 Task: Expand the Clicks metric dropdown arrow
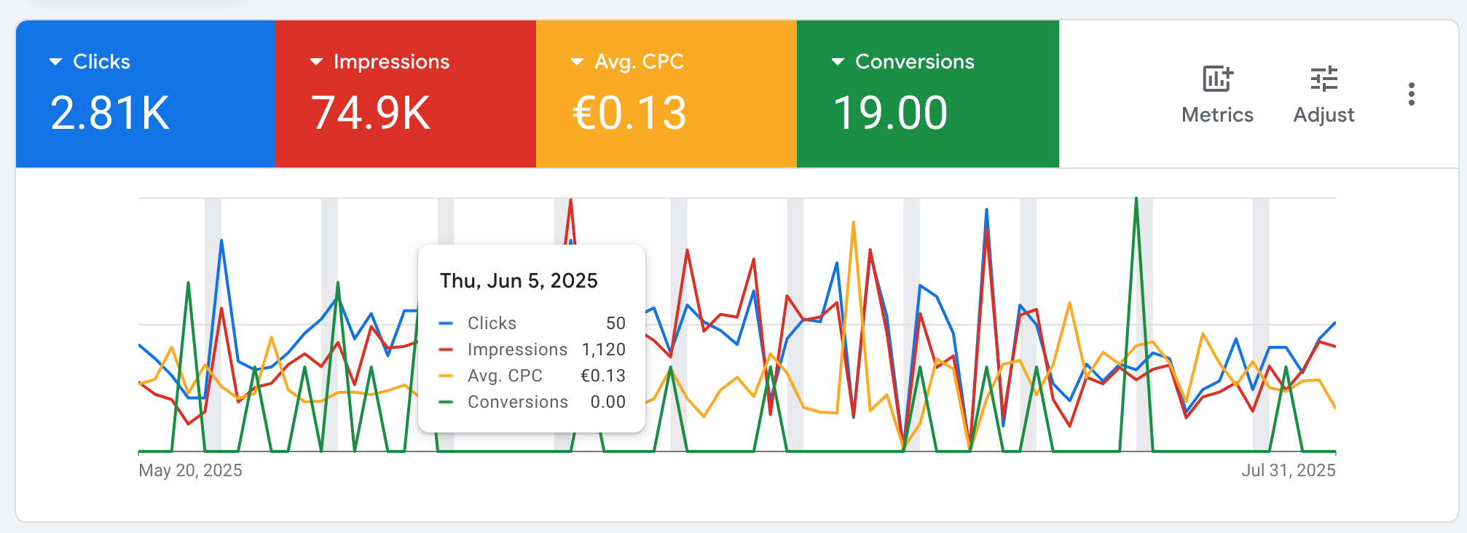click(55, 62)
